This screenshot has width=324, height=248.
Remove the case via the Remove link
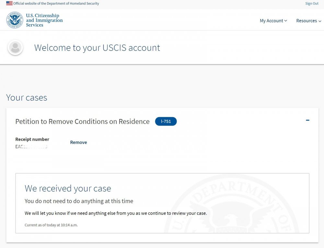tap(78, 142)
